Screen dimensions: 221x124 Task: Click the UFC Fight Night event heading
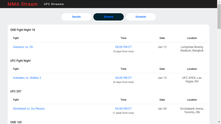tap(20, 61)
